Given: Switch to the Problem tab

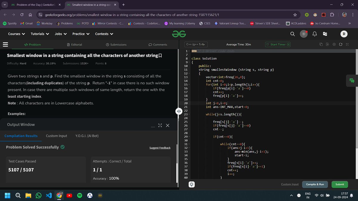Looking at the screenshot, I should pyautogui.click(x=33, y=44).
